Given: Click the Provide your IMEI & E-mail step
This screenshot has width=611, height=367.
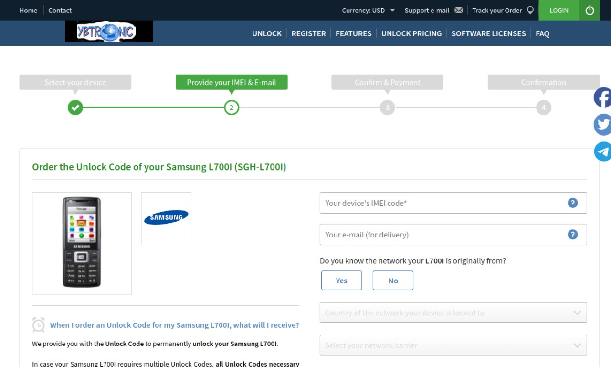Looking at the screenshot, I should (x=232, y=82).
